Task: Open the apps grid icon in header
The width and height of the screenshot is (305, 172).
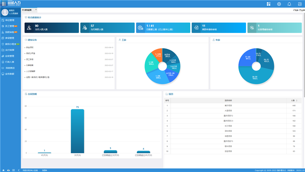Action: click(x=268, y=4)
